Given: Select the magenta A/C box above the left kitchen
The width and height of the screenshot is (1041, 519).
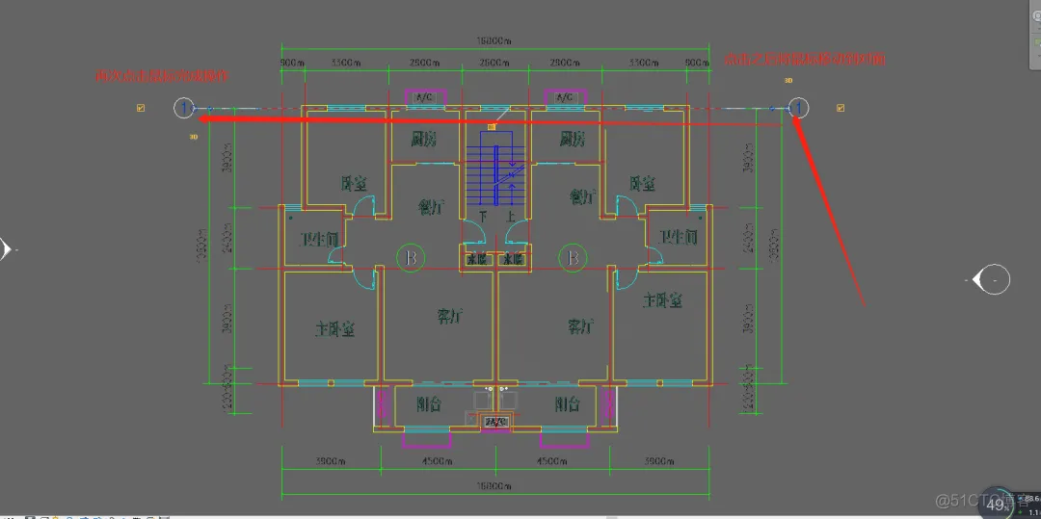Looking at the screenshot, I should tap(426, 98).
